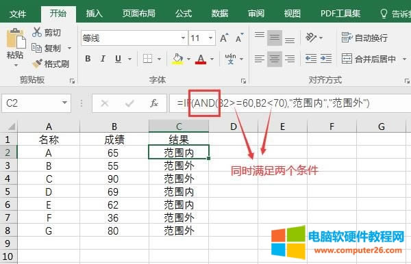Switch to 公式 Formulas tab

184,14
